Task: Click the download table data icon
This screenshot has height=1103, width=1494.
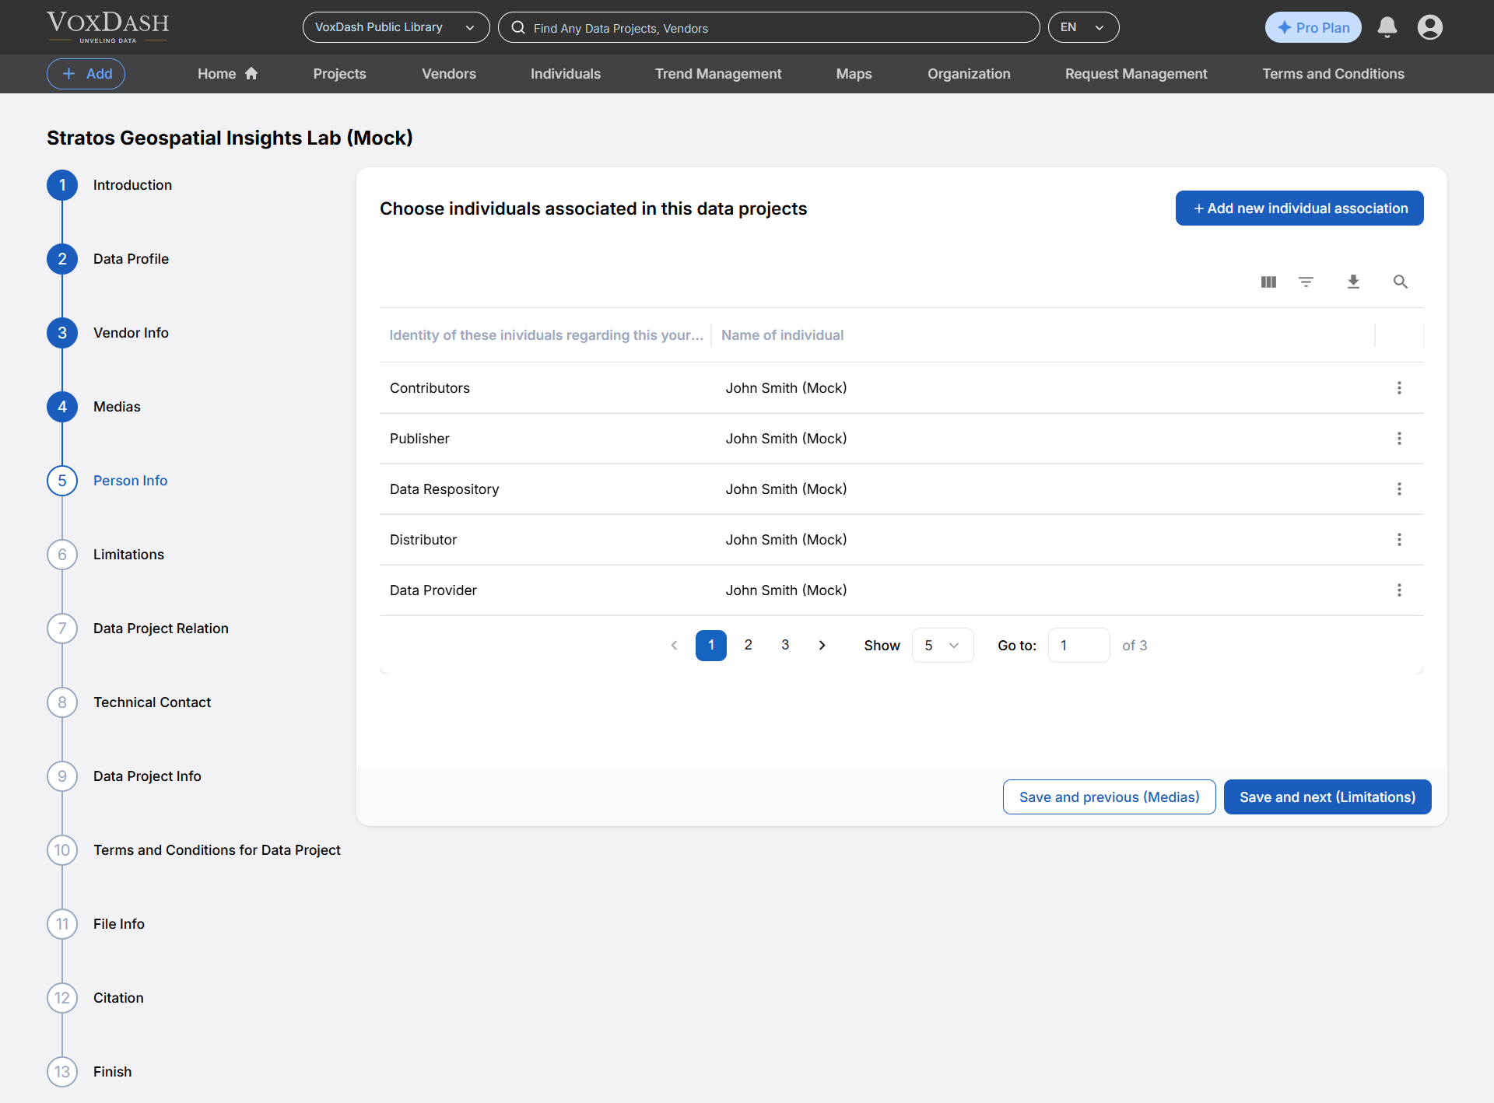Action: [1353, 282]
